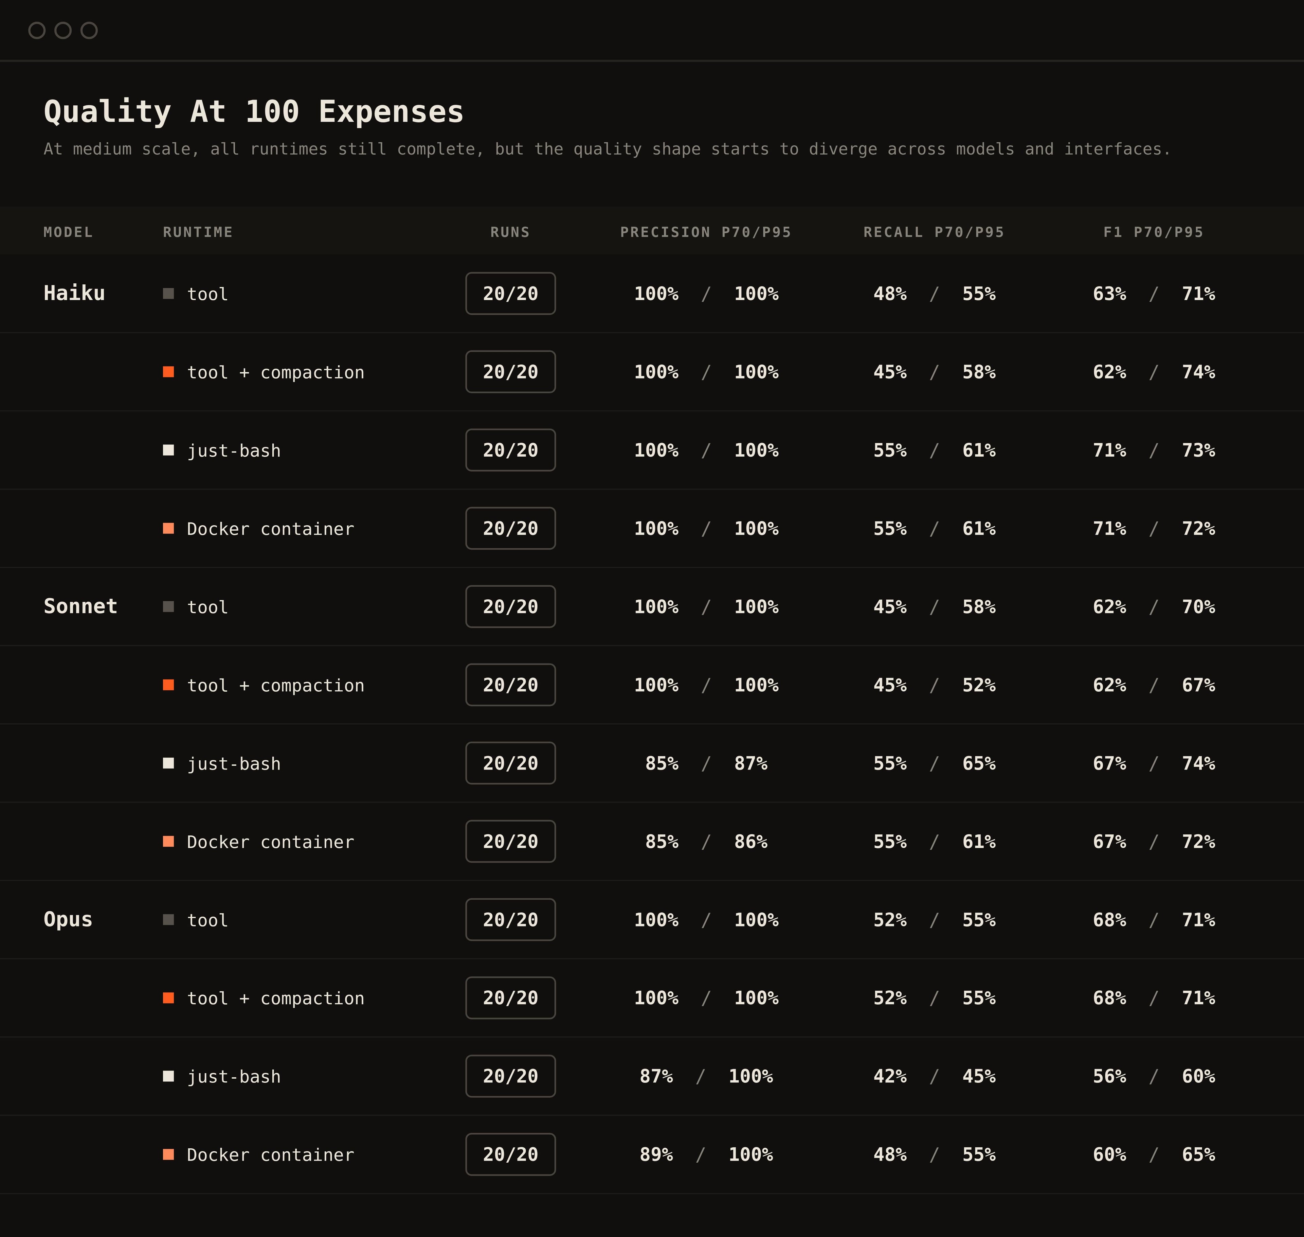Click 20/20 badge in Opus tool + compaction row
Viewport: 1304px width, 1237px height.
coord(511,997)
